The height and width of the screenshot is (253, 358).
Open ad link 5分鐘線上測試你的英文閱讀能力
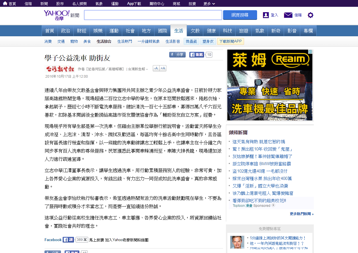tap(278, 238)
